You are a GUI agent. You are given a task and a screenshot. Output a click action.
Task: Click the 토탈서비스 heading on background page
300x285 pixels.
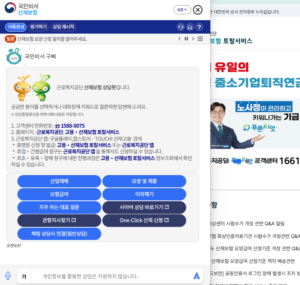238,41
